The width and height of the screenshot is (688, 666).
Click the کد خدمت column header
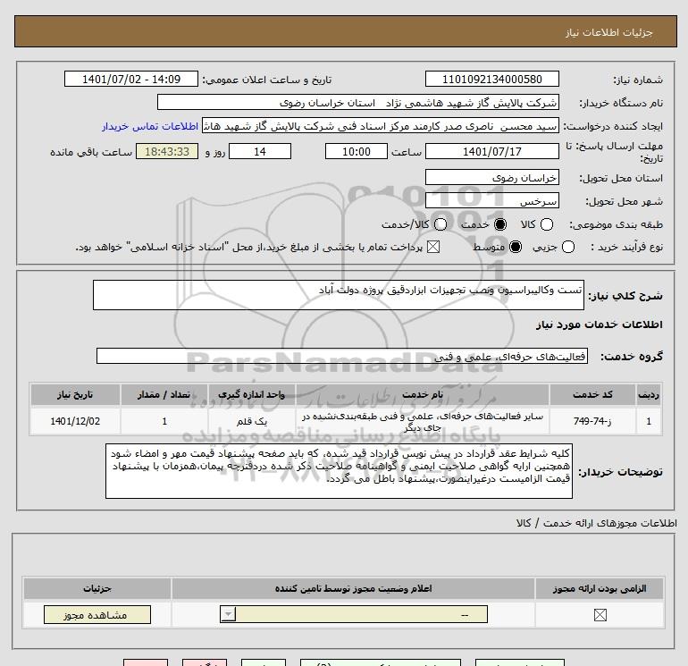592,394
